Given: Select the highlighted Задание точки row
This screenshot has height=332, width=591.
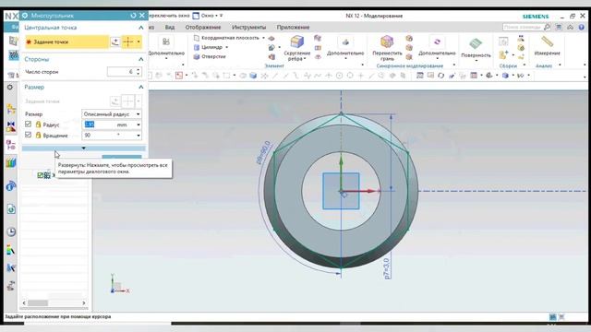Looking at the screenshot, I should click(67, 41).
